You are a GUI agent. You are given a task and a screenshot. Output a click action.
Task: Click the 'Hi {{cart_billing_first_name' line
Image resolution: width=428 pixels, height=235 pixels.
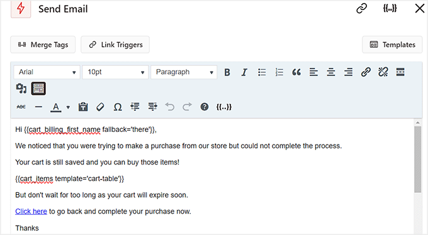[86, 129]
